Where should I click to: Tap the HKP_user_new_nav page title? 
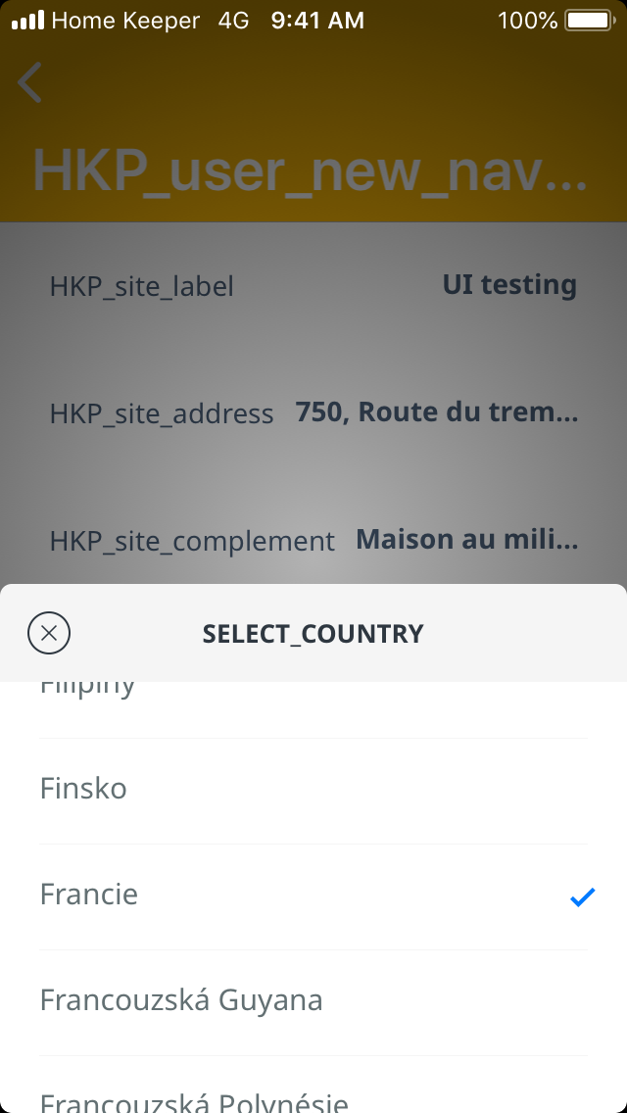click(310, 170)
